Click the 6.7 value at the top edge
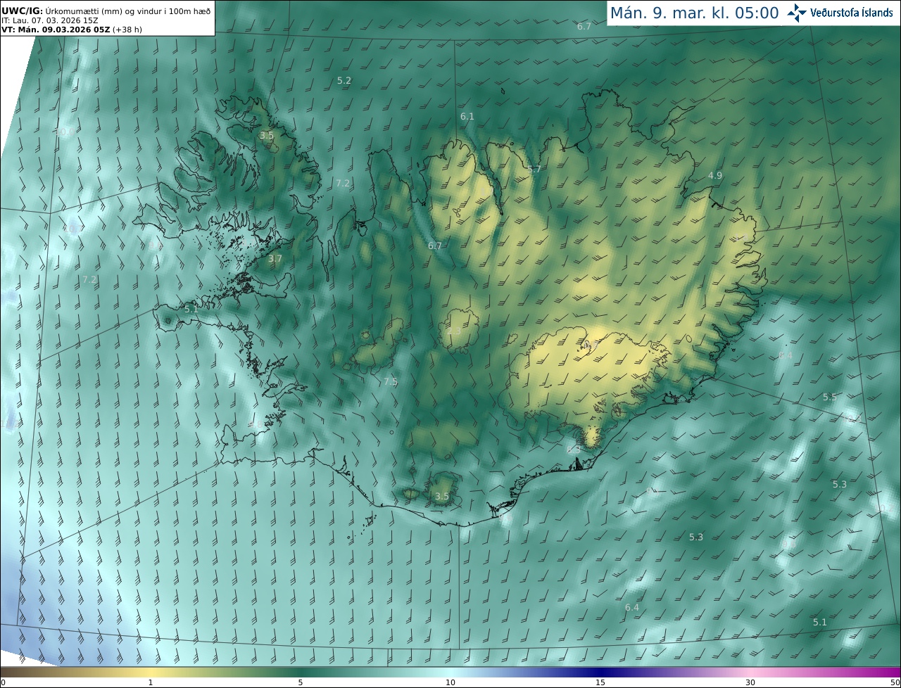The width and height of the screenshot is (901, 688). click(x=584, y=26)
